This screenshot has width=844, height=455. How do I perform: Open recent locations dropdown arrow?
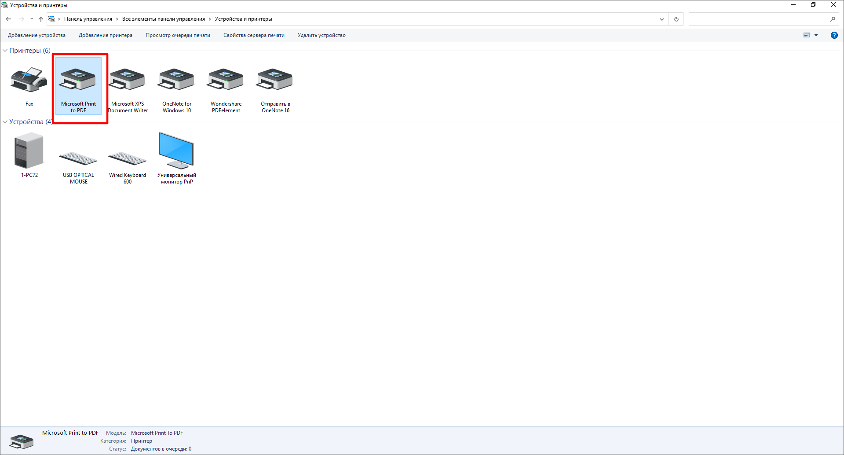(x=32, y=19)
